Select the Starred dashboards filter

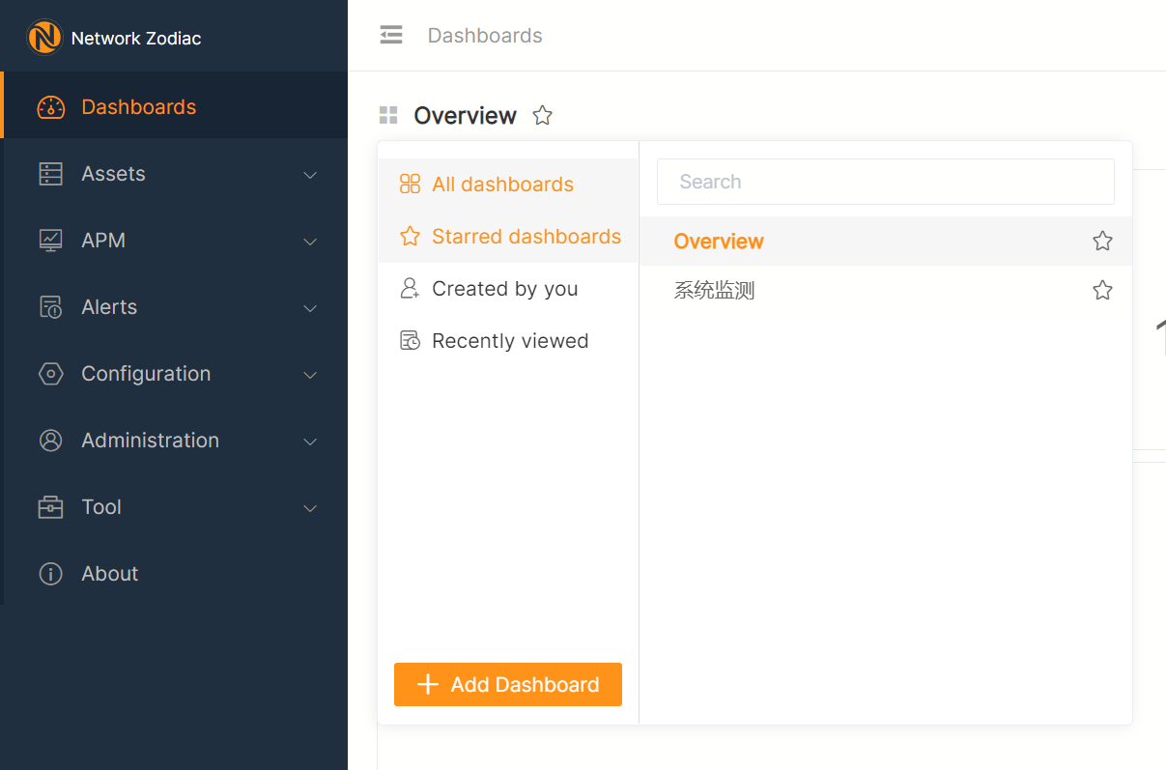[x=526, y=237]
